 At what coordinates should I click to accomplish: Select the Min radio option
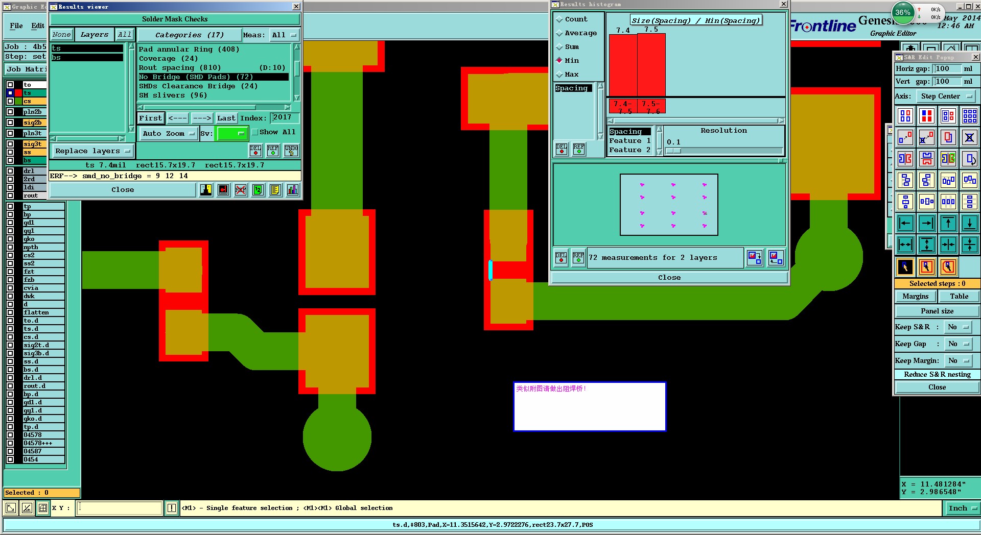[x=559, y=61]
